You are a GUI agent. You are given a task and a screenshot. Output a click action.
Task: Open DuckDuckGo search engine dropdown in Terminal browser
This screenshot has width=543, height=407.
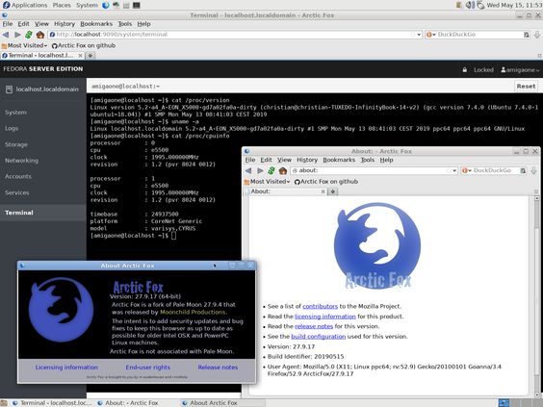[x=431, y=35]
